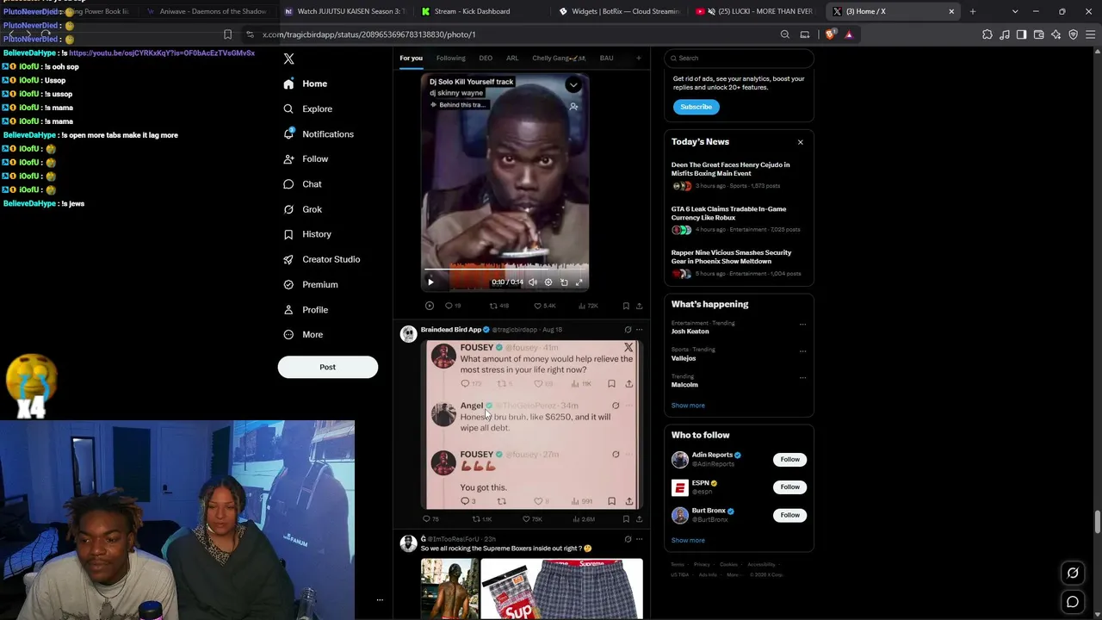Bookmark the video post
Image resolution: width=1102 pixels, height=620 pixels.
tap(626, 306)
